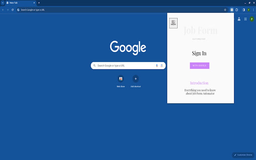Click the Sign In heading text
Screen dimensions: 256x160
(199, 53)
